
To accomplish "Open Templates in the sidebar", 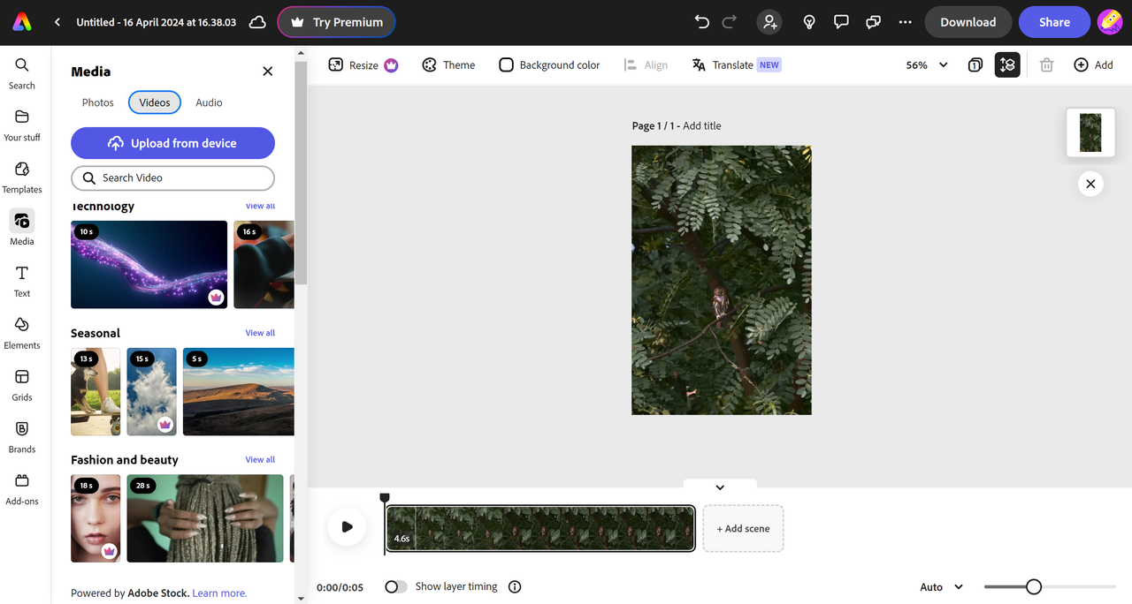I will click(22, 177).
